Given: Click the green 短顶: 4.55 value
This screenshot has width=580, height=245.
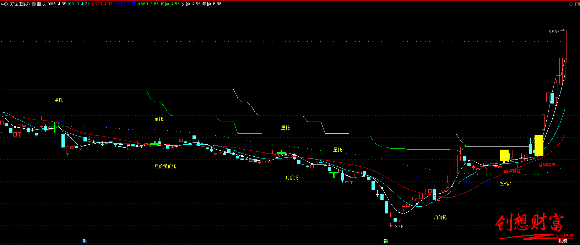Looking at the screenshot, I should pos(170,4).
